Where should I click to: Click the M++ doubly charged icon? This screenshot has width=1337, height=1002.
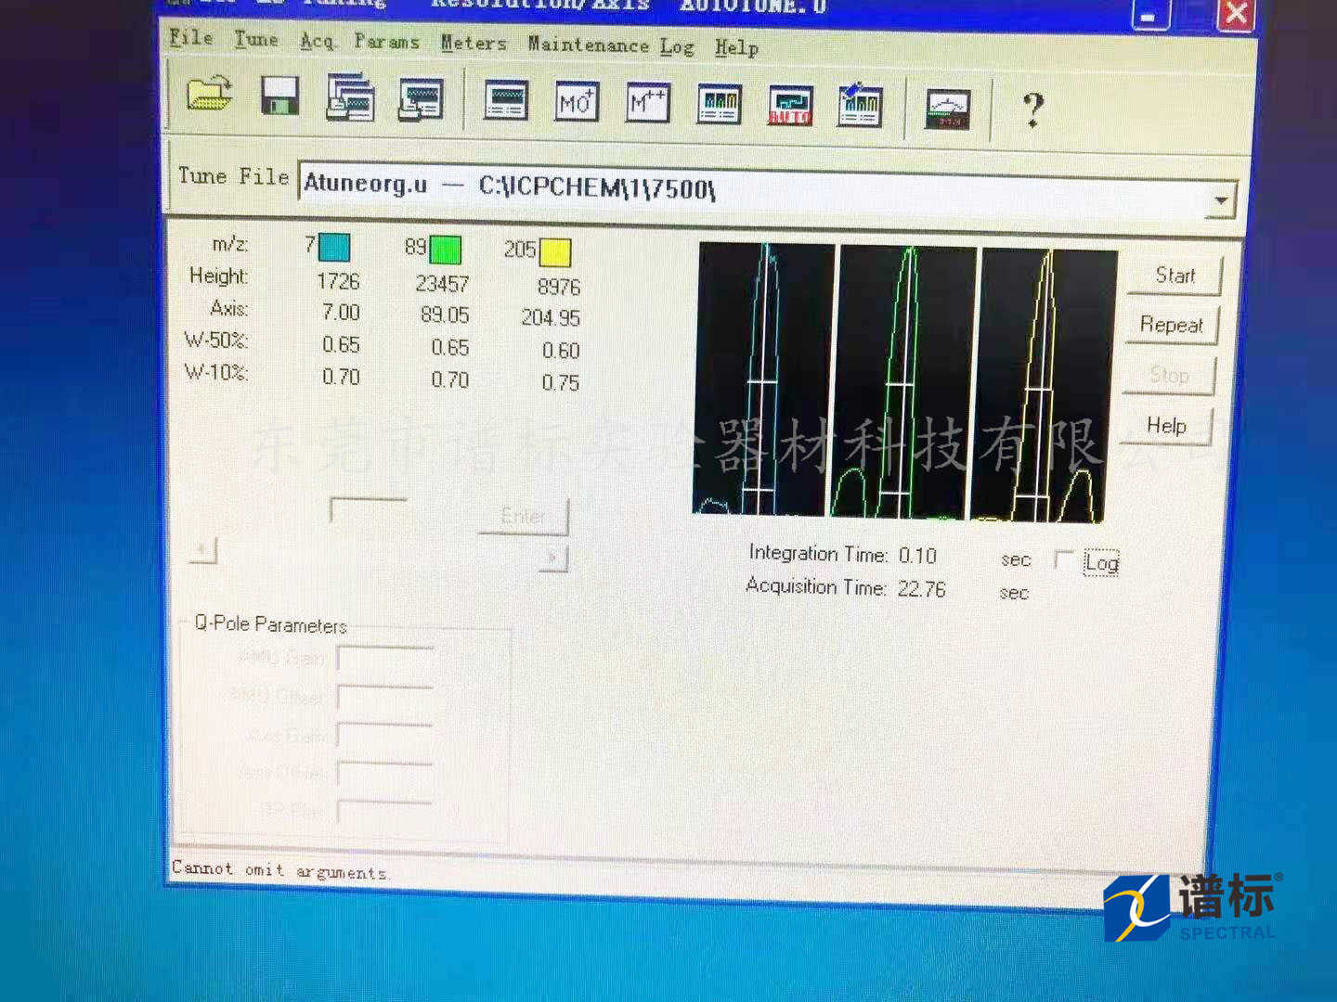pyautogui.click(x=647, y=102)
